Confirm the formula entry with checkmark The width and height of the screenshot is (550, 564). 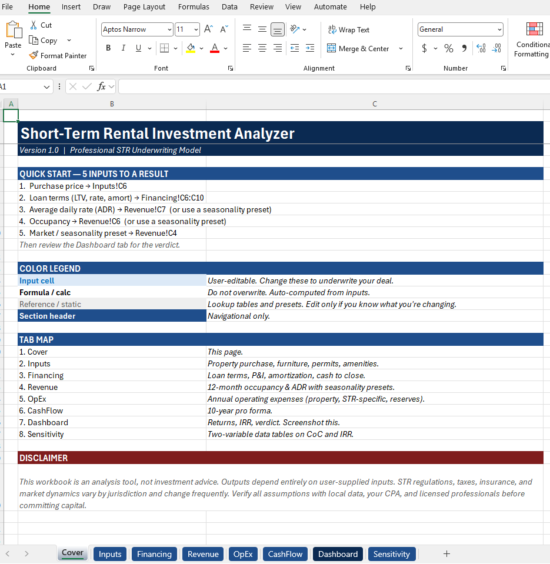point(86,86)
